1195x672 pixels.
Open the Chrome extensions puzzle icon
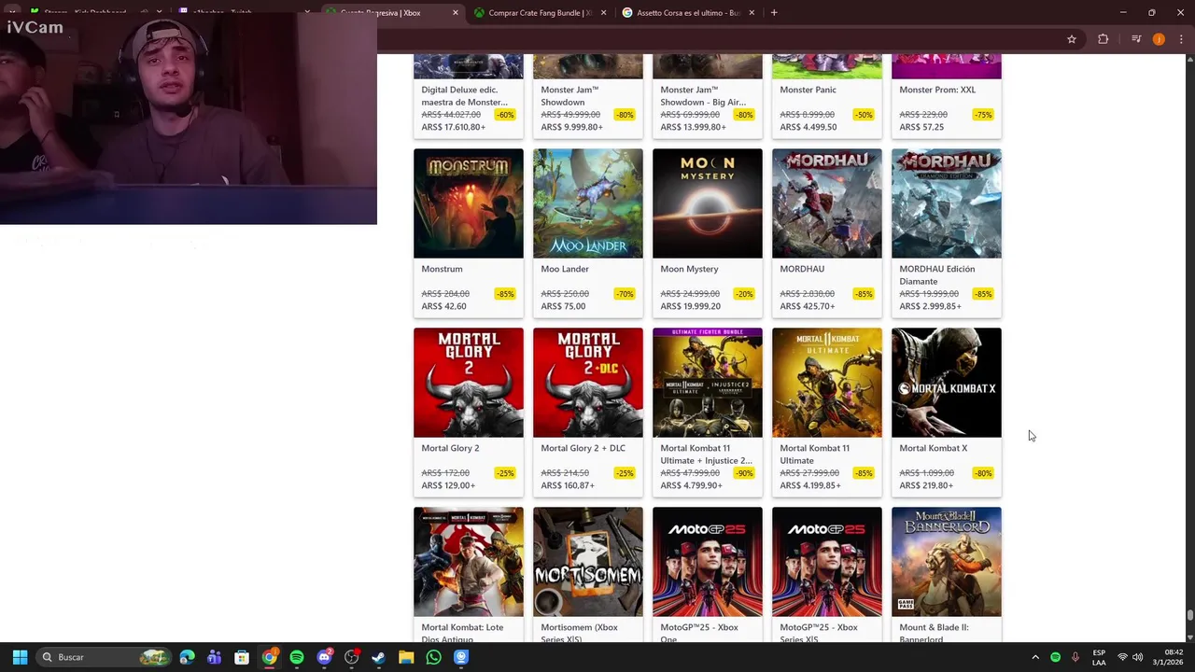pyautogui.click(x=1104, y=39)
